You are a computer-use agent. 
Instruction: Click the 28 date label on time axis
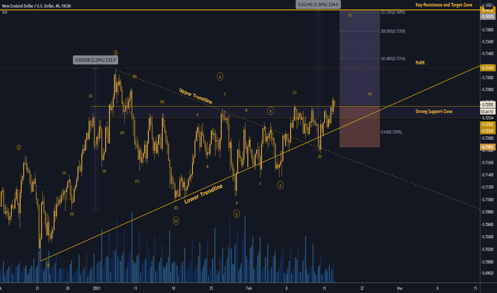[x=68, y=288]
